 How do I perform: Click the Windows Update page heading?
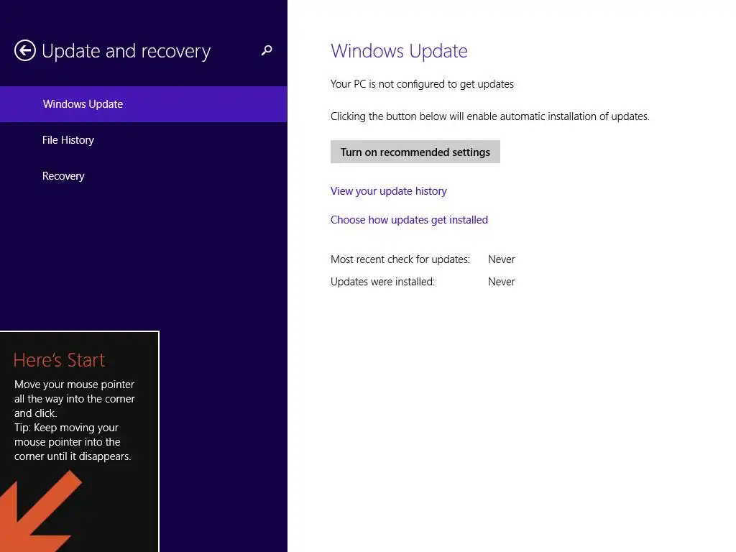(399, 51)
